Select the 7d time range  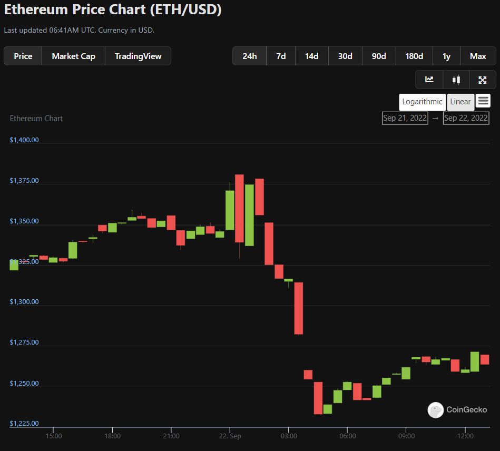[281, 56]
